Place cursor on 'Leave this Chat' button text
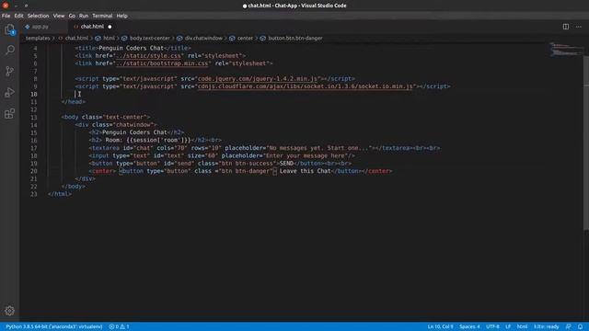 tap(305, 171)
